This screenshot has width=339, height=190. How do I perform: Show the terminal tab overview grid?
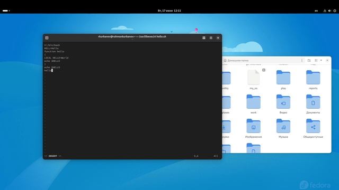pyautogui.click(x=204, y=37)
